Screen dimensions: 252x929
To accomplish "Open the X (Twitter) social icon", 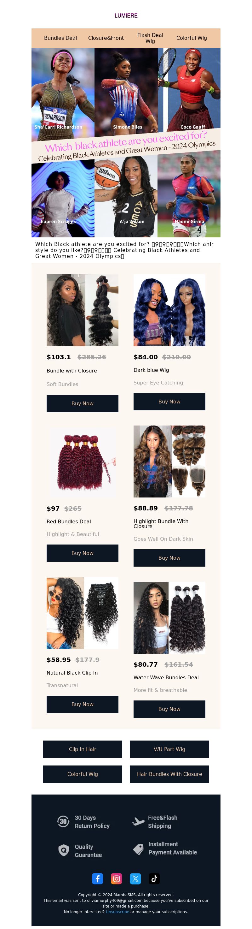I will tap(135, 878).
